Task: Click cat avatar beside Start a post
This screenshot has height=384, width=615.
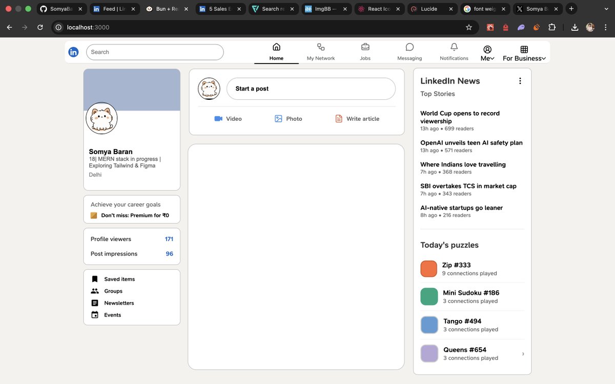Action: pos(209,89)
